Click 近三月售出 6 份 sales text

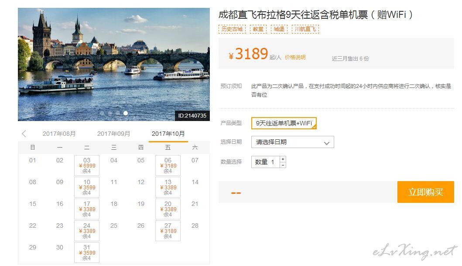pos(350,58)
